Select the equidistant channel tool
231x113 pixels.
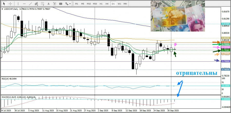36,4
